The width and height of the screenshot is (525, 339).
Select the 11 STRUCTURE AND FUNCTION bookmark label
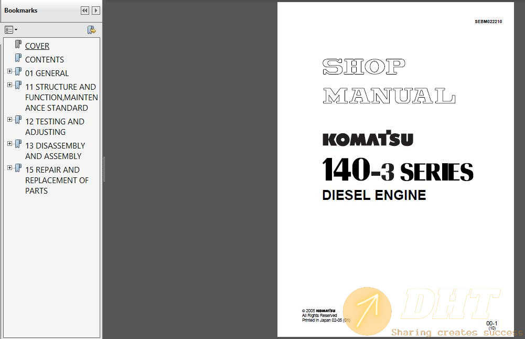click(x=61, y=97)
